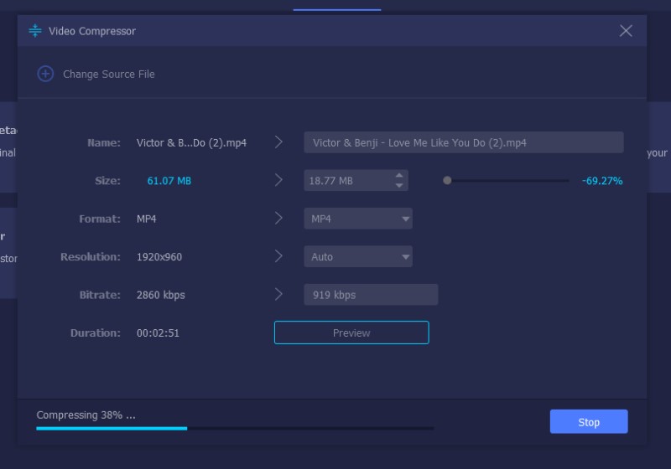Viewport: 671px width, 469px height.
Task: Decrease output size with the down stepper arrow
Action: coord(399,185)
